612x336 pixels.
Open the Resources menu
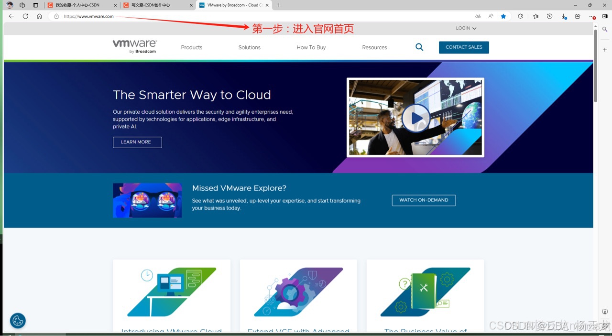374,47
